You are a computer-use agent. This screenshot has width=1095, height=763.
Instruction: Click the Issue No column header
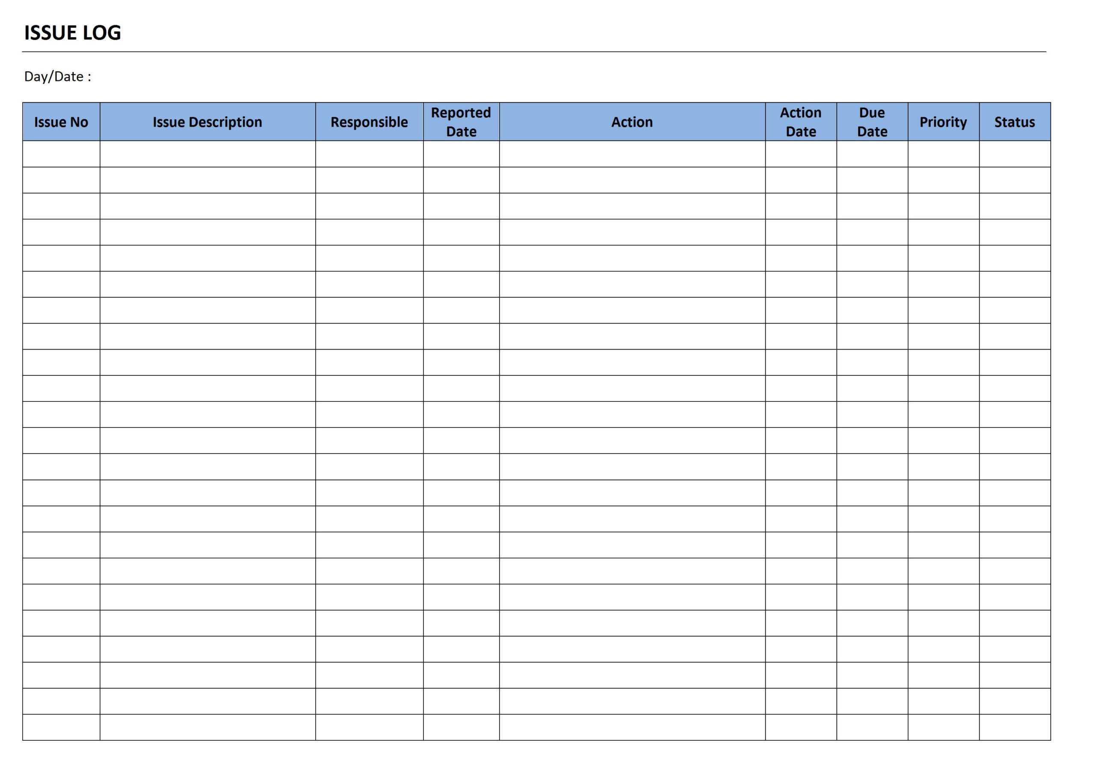coord(58,122)
